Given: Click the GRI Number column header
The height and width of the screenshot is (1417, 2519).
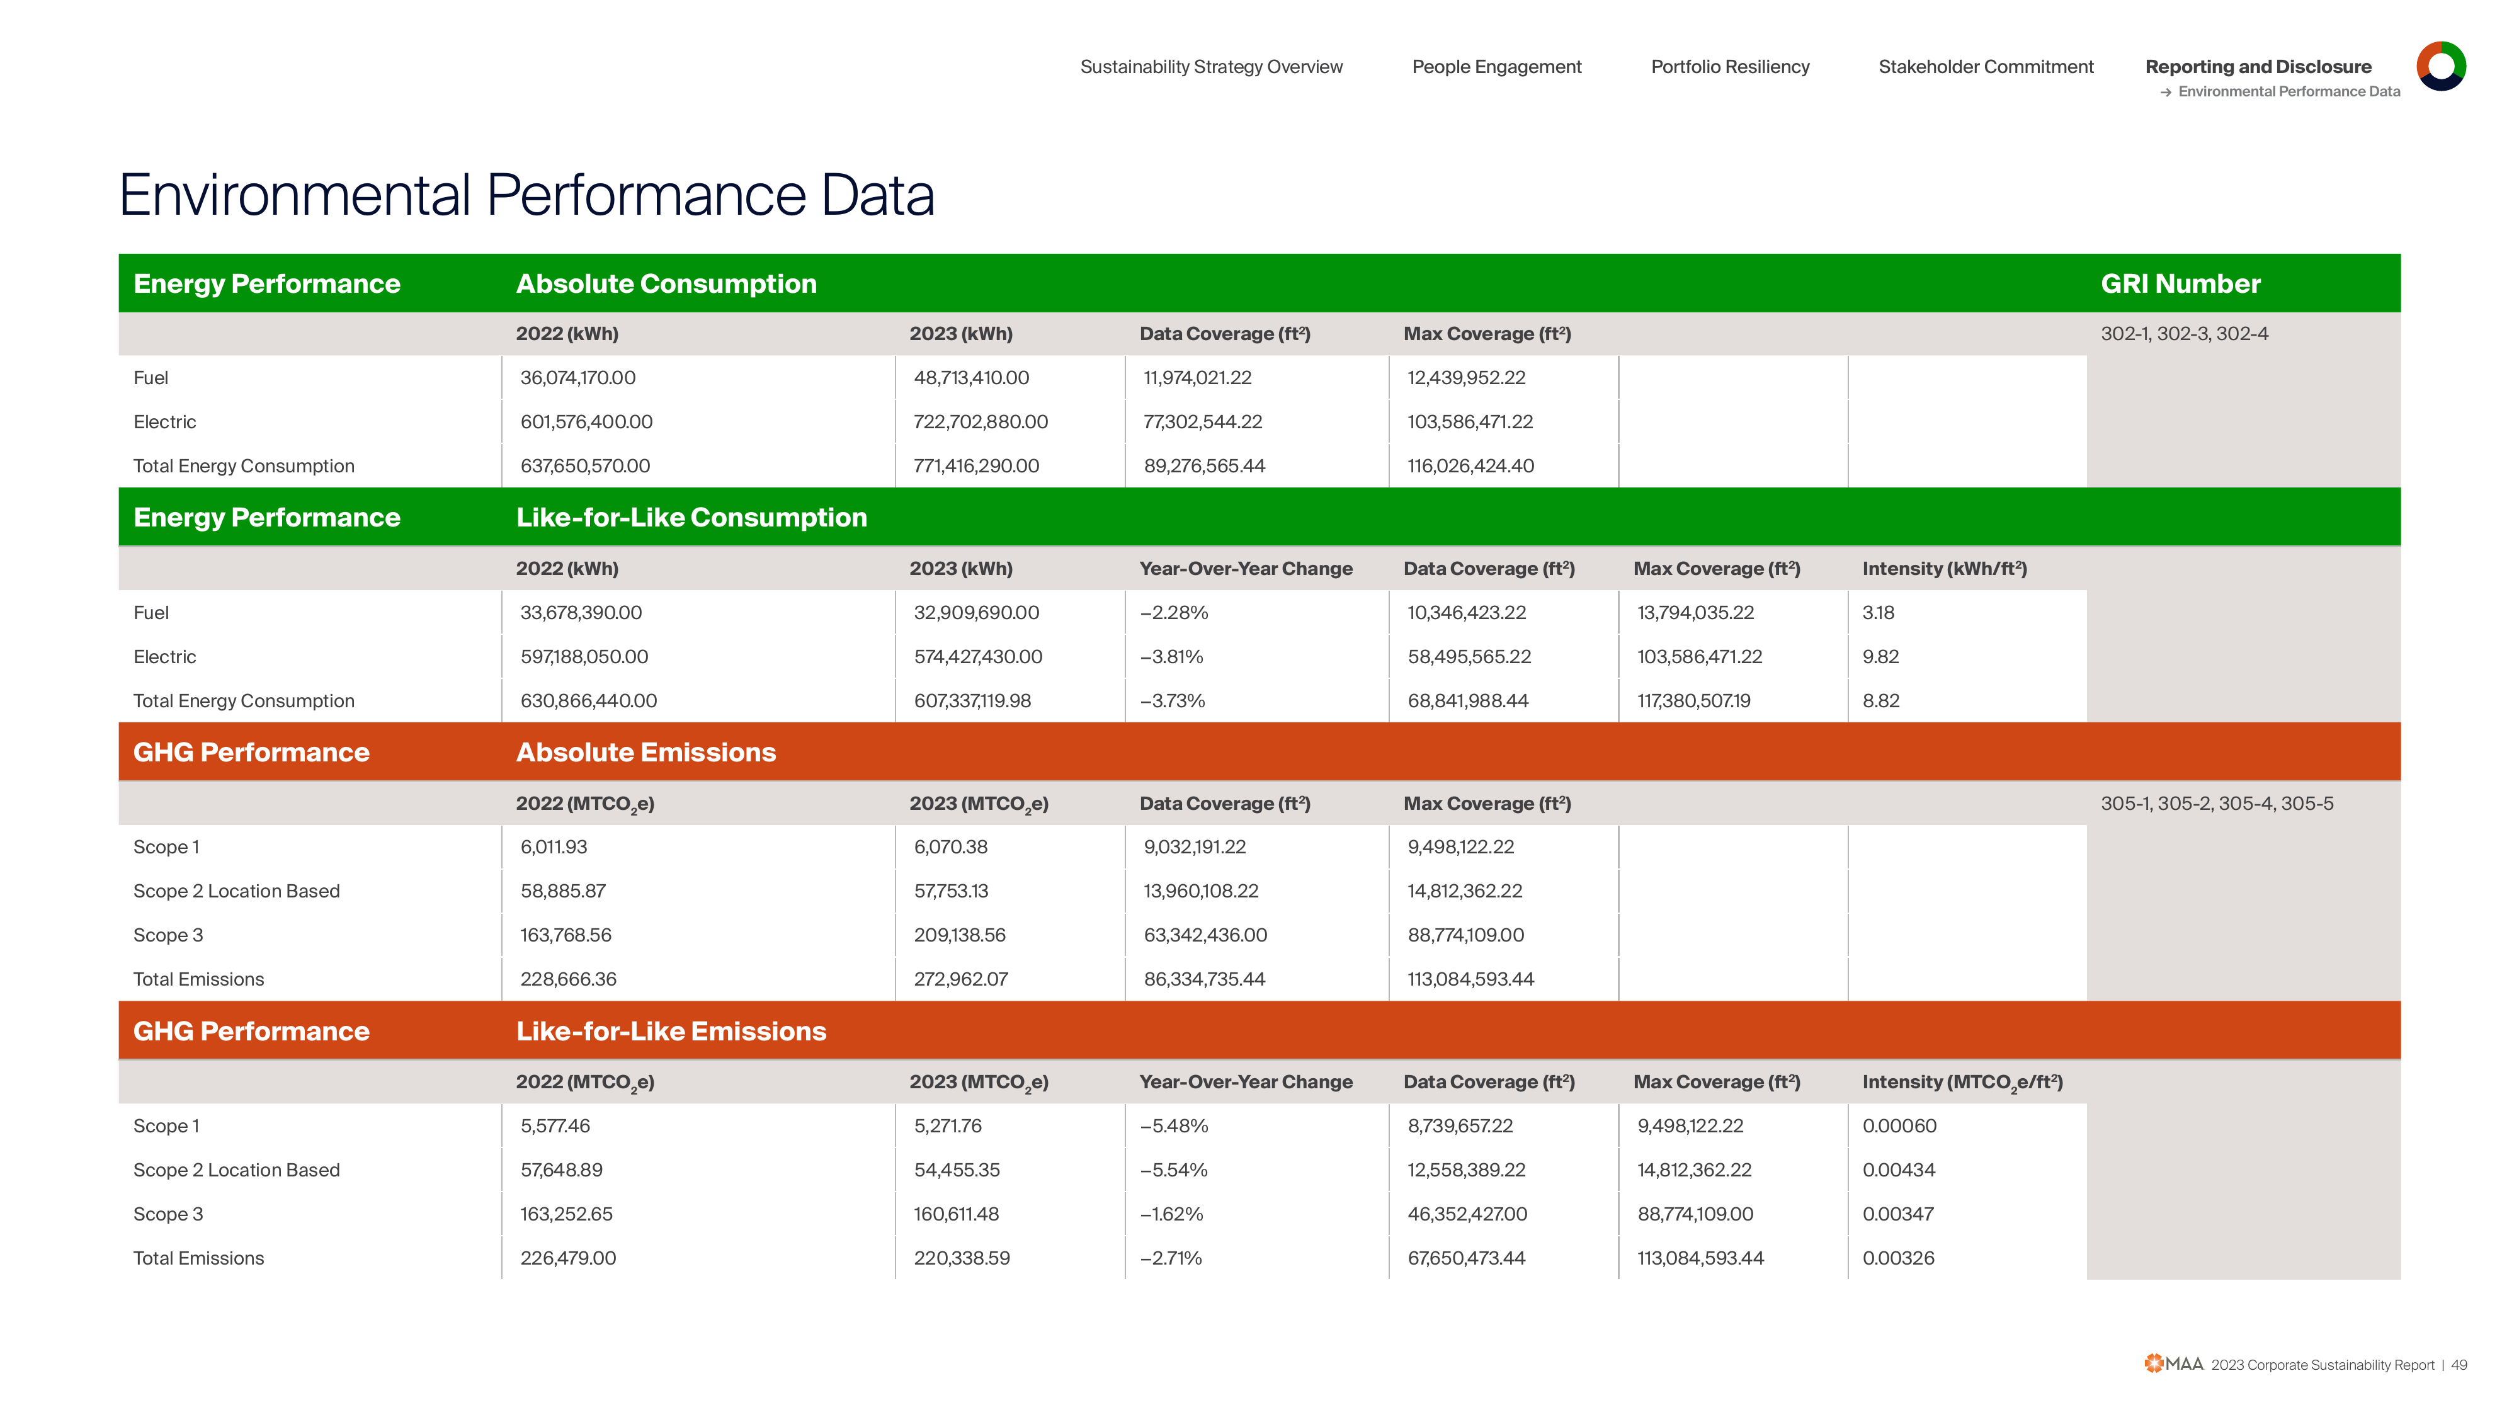Looking at the screenshot, I should pyautogui.click(x=2181, y=283).
